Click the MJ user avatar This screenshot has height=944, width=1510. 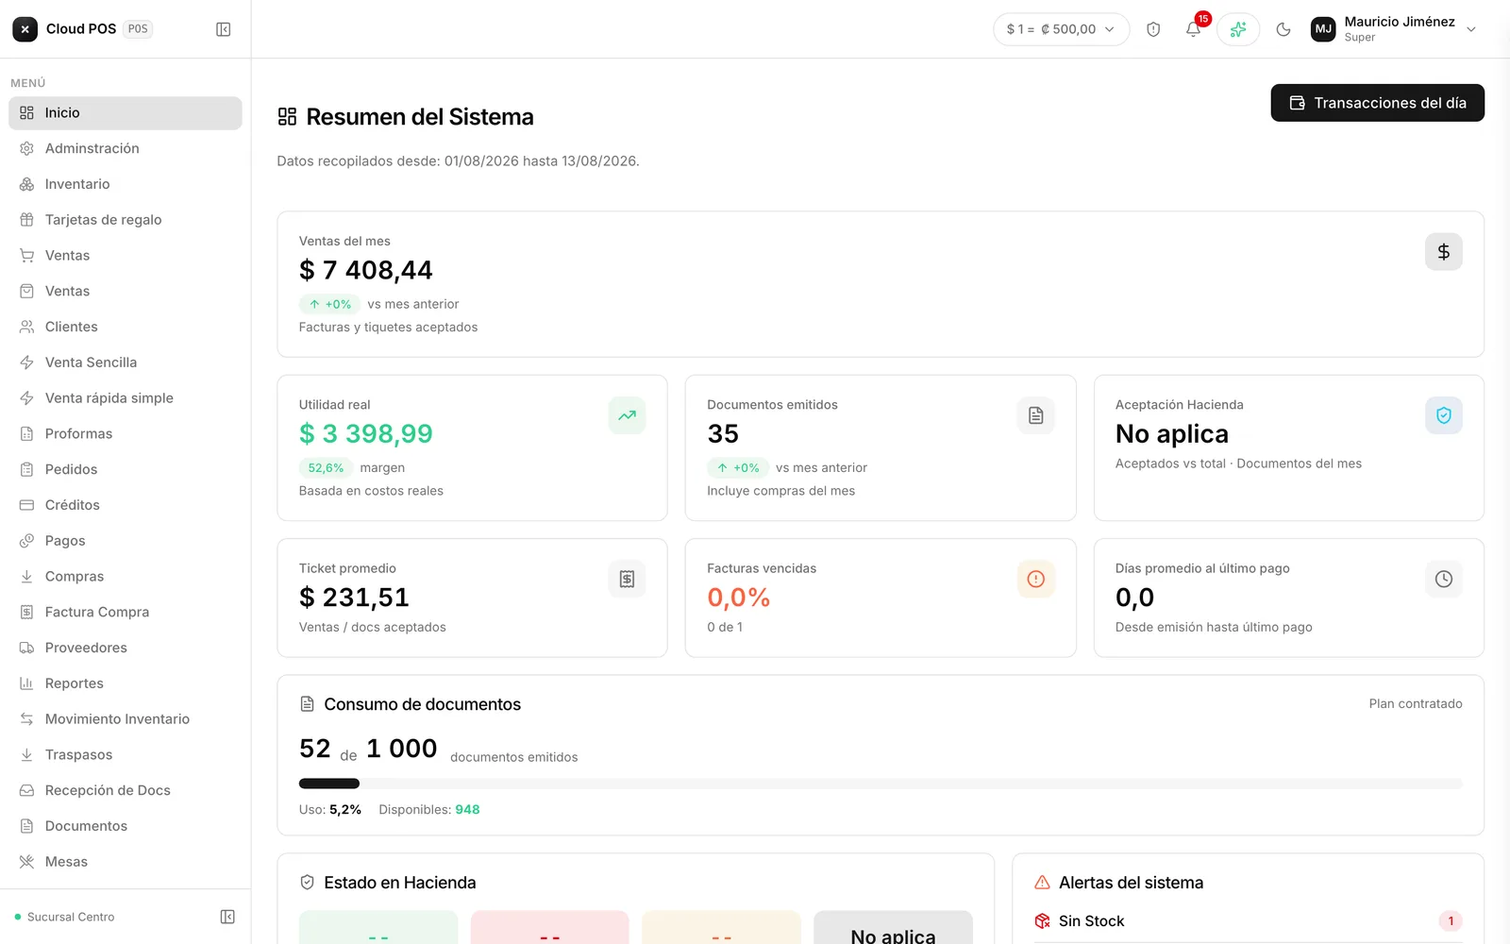point(1323,29)
